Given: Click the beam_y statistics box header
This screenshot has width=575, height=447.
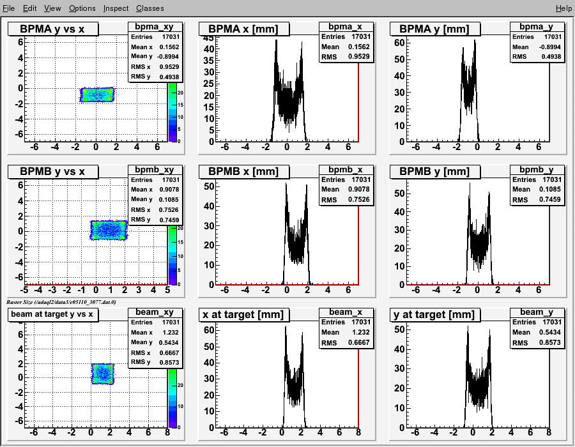Looking at the screenshot, I should pos(537,312).
